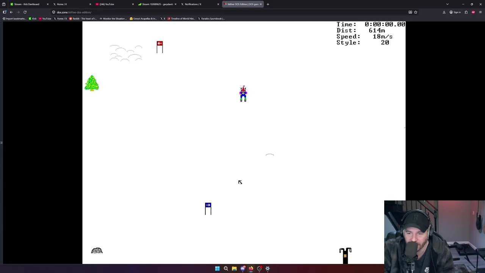Click the Time: 0:00:00.00 readout

click(x=371, y=24)
